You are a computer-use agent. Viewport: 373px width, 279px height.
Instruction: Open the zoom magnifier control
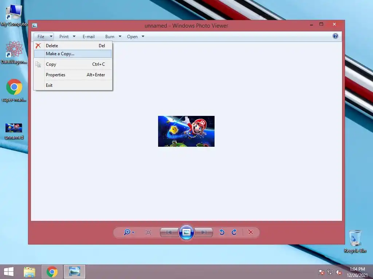[129, 232]
